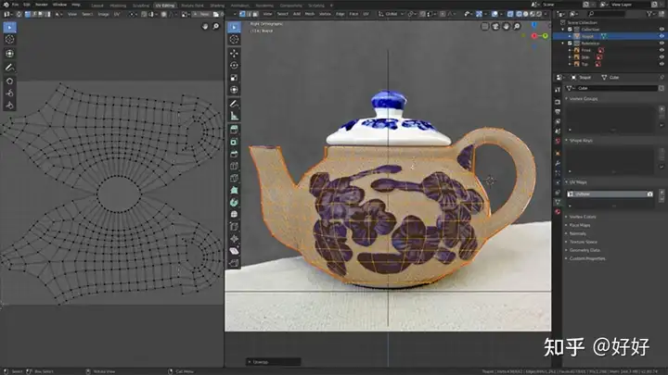Click the 3D viewport zoom magnifier gizmo
This screenshot has width=668, height=375.
[517, 26]
